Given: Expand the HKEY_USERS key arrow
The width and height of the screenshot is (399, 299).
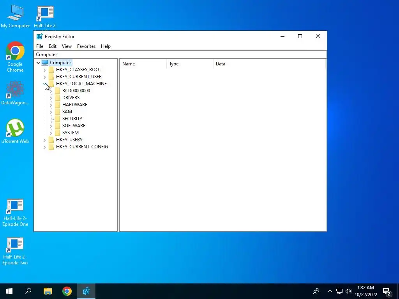Looking at the screenshot, I should pyautogui.click(x=44, y=140).
